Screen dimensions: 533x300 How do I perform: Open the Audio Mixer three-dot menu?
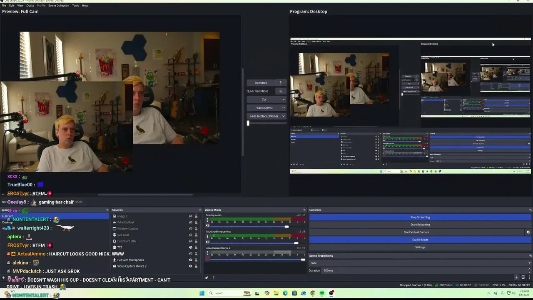[214, 277]
